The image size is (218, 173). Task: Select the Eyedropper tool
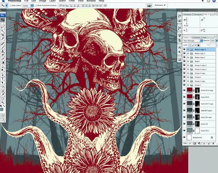[3, 95]
